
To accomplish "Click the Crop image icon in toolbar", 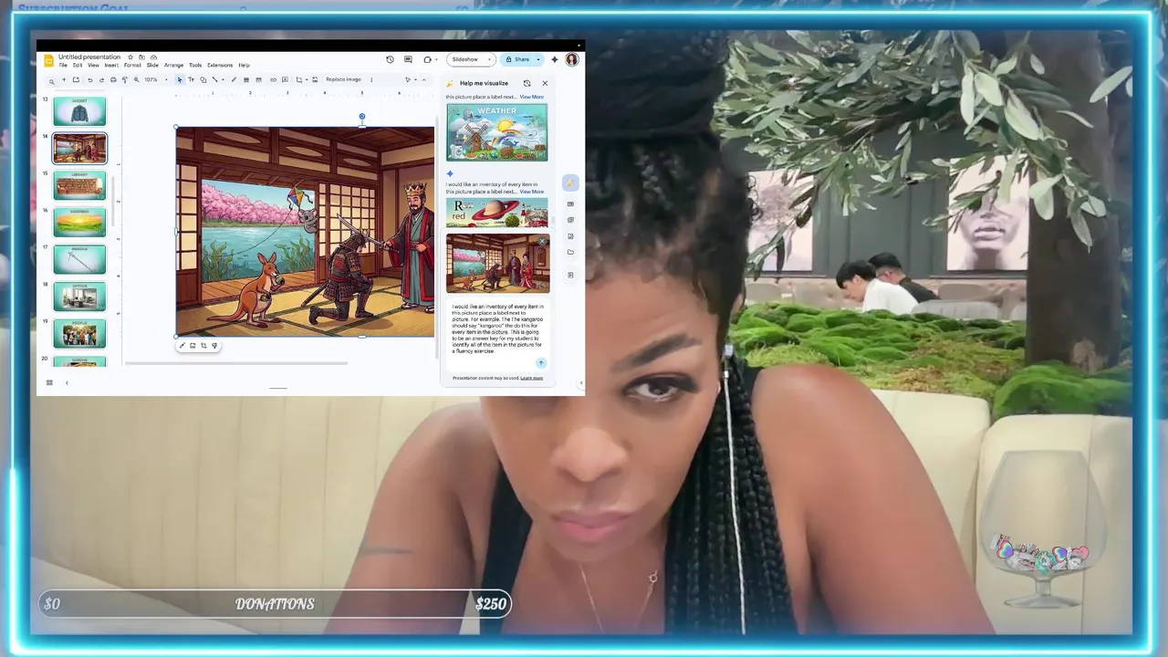I will (299, 79).
